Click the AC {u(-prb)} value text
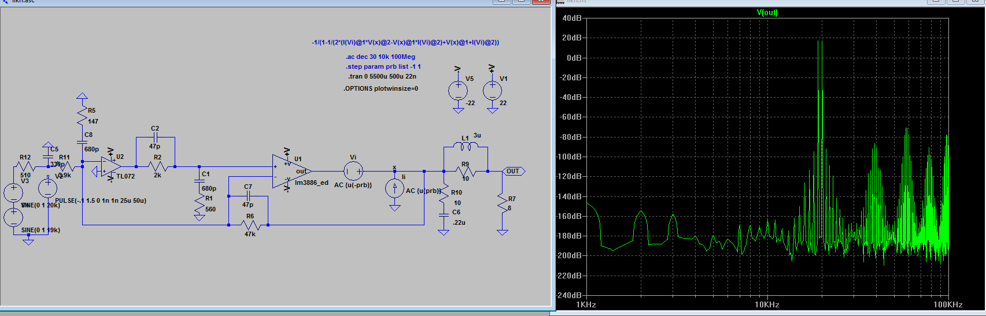 (x=353, y=185)
